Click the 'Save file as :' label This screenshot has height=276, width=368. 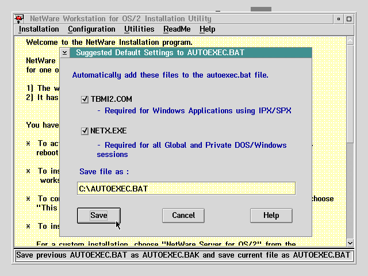[104, 171]
